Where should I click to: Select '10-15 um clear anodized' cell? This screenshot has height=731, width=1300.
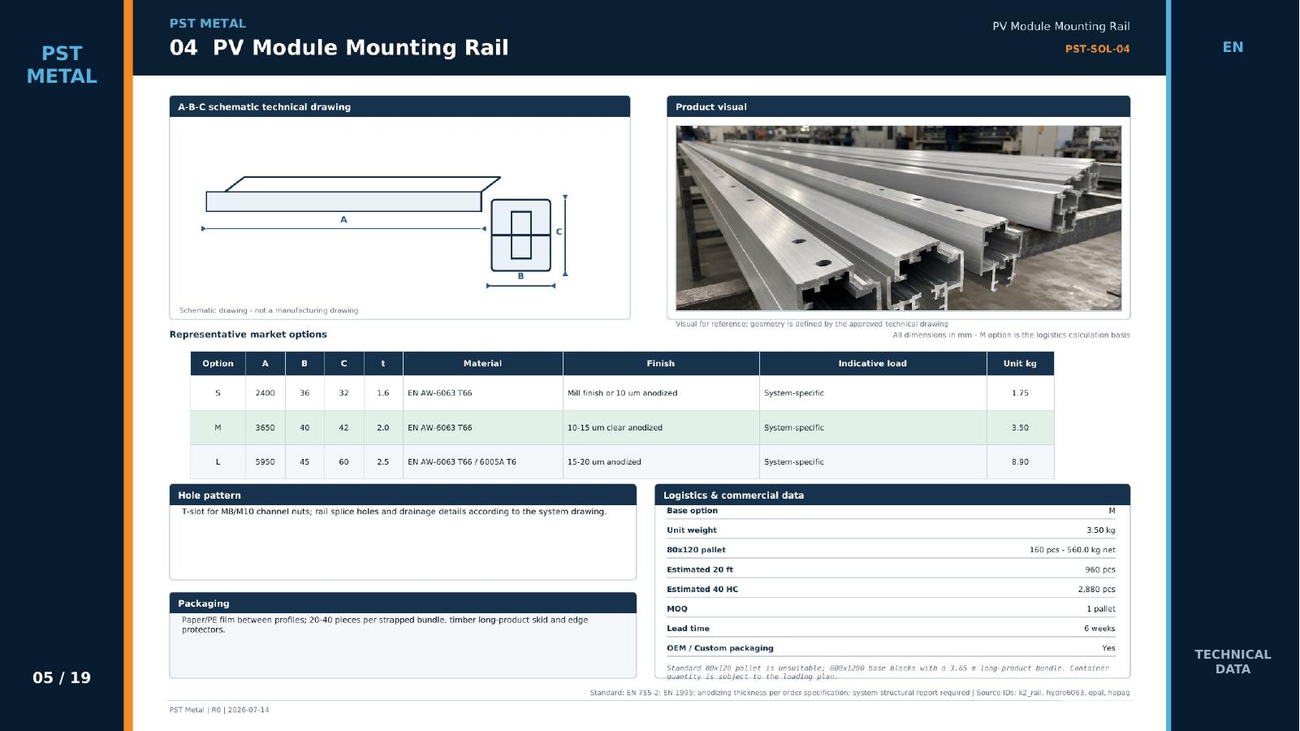click(660, 428)
